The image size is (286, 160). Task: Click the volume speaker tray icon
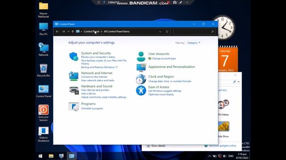point(225,156)
